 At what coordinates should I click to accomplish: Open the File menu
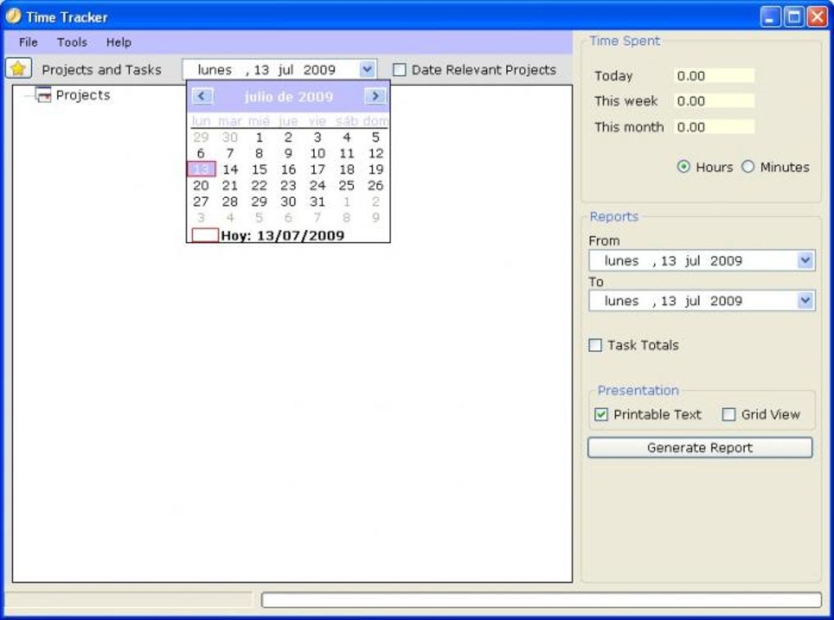tap(27, 42)
